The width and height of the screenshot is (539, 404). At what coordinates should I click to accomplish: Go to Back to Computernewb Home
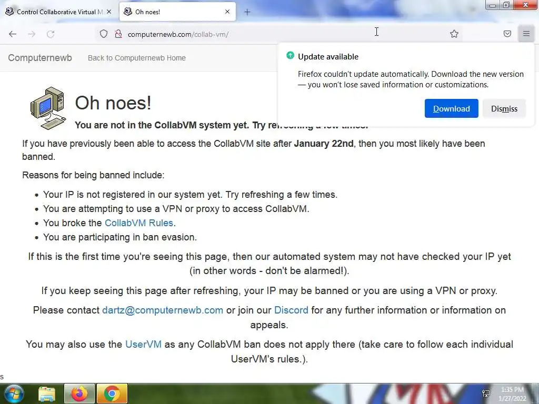tap(137, 58)
